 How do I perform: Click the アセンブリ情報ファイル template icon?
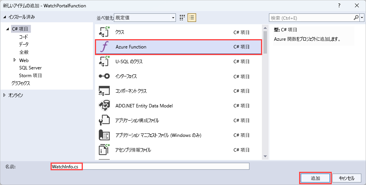click(x=104, y=150)
